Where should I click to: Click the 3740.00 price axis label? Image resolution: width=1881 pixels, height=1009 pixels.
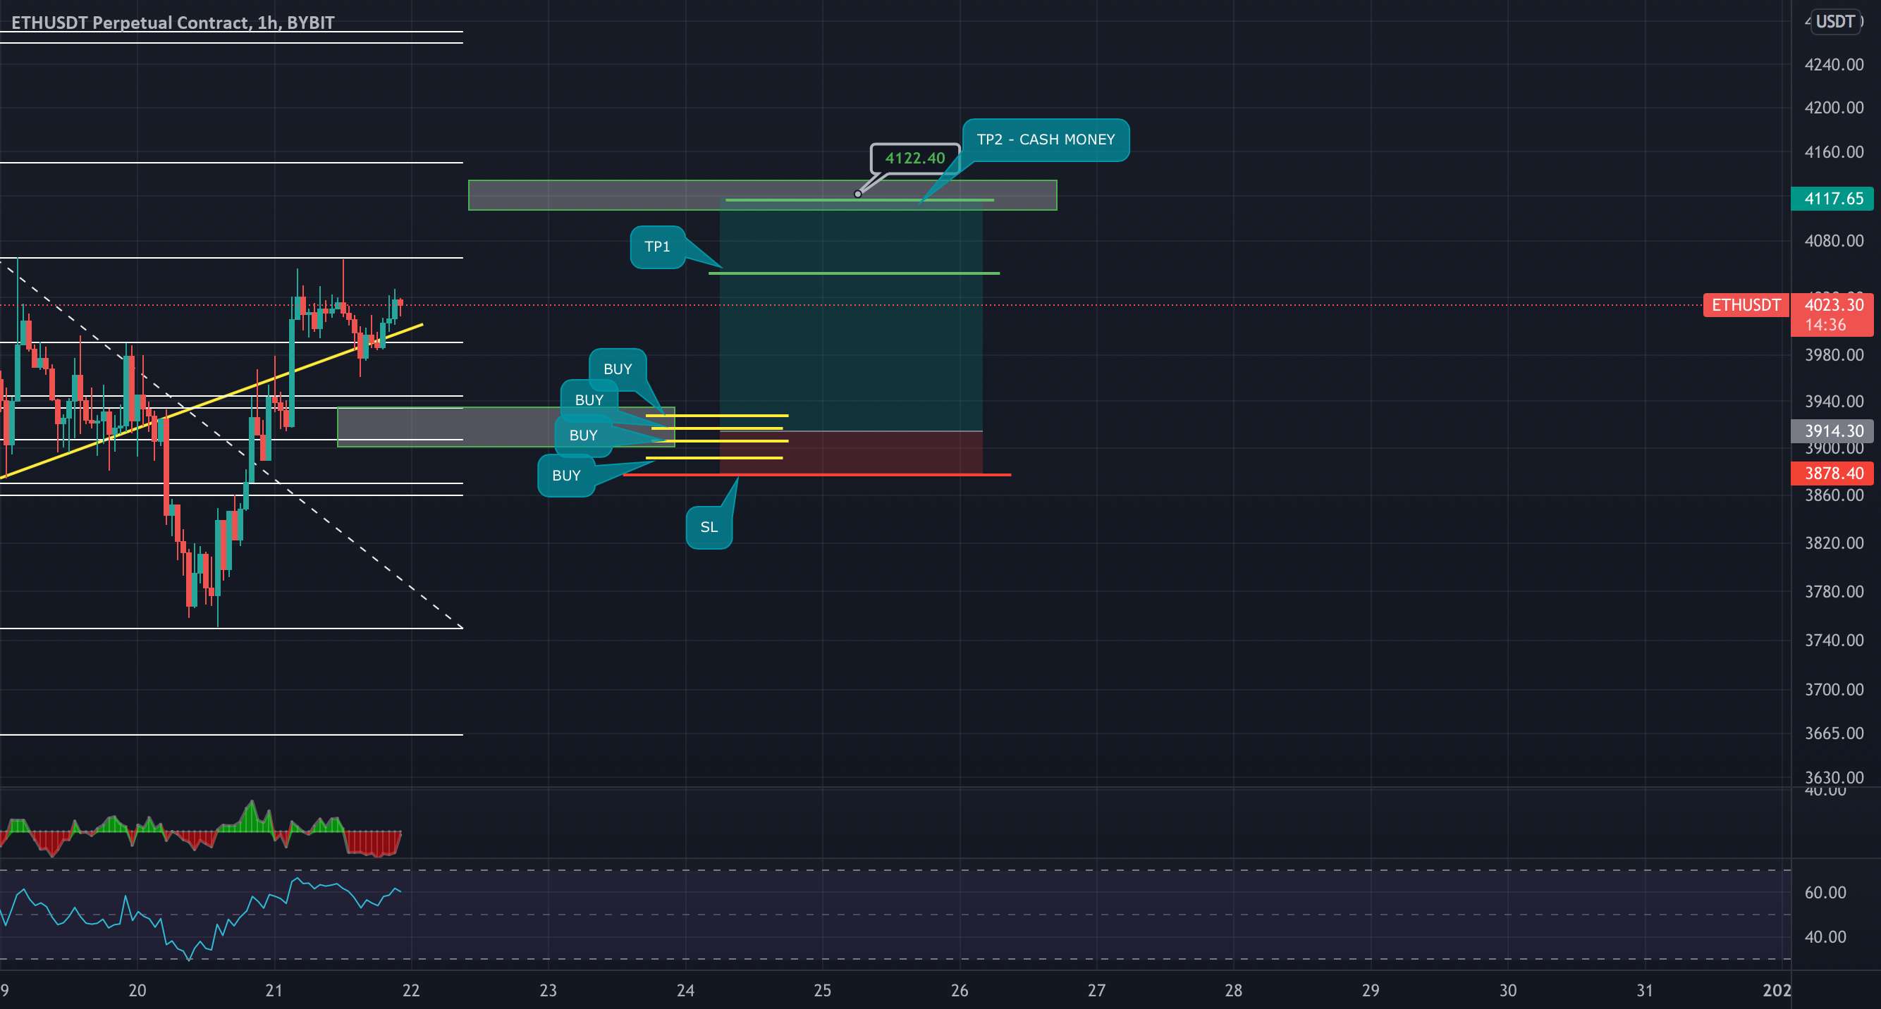pyautogui.click(x=1834, y=640)
